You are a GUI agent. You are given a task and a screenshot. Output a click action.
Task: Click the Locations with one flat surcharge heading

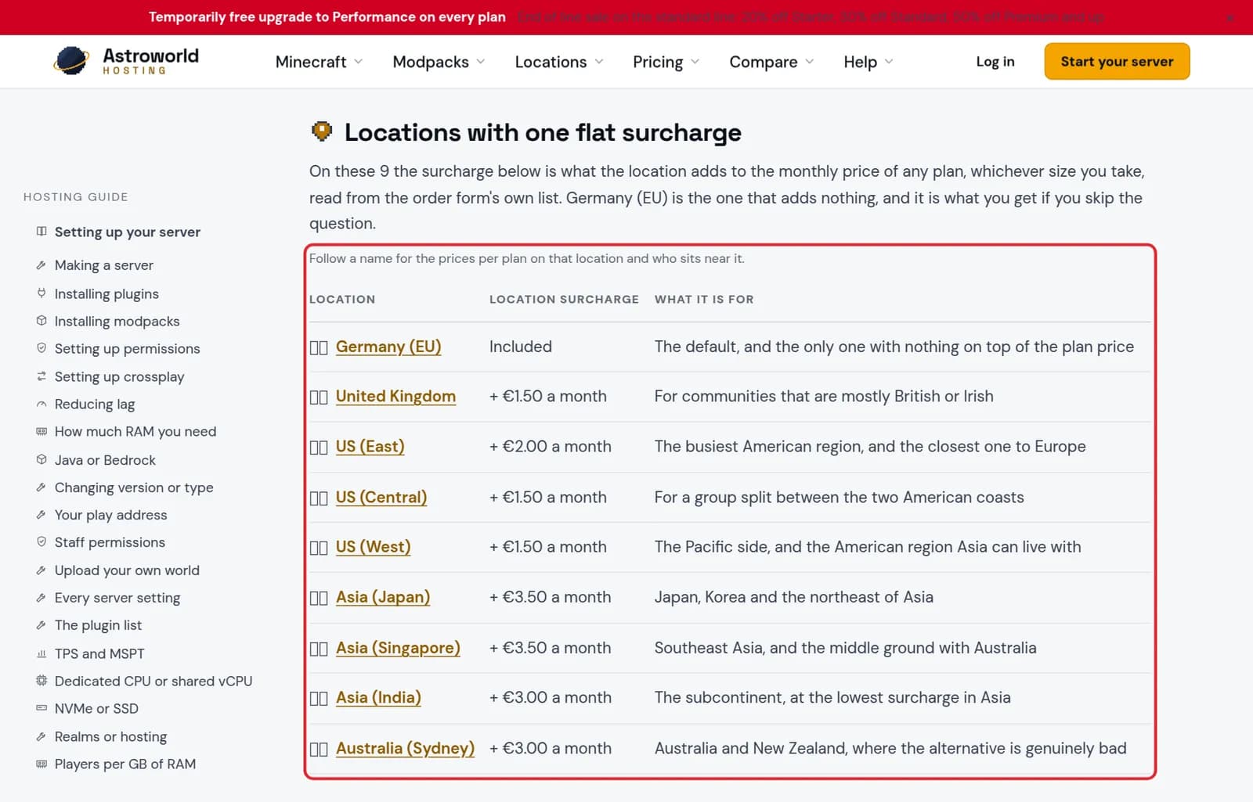(x=543, y=132)
